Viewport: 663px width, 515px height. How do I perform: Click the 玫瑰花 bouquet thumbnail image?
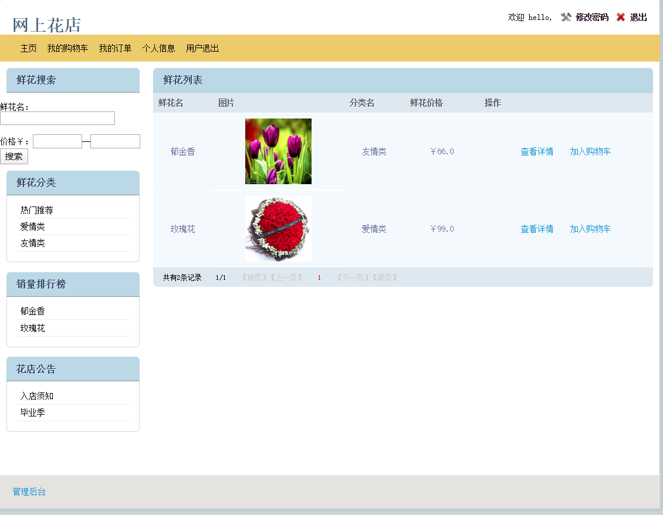(x=278, y=229)
